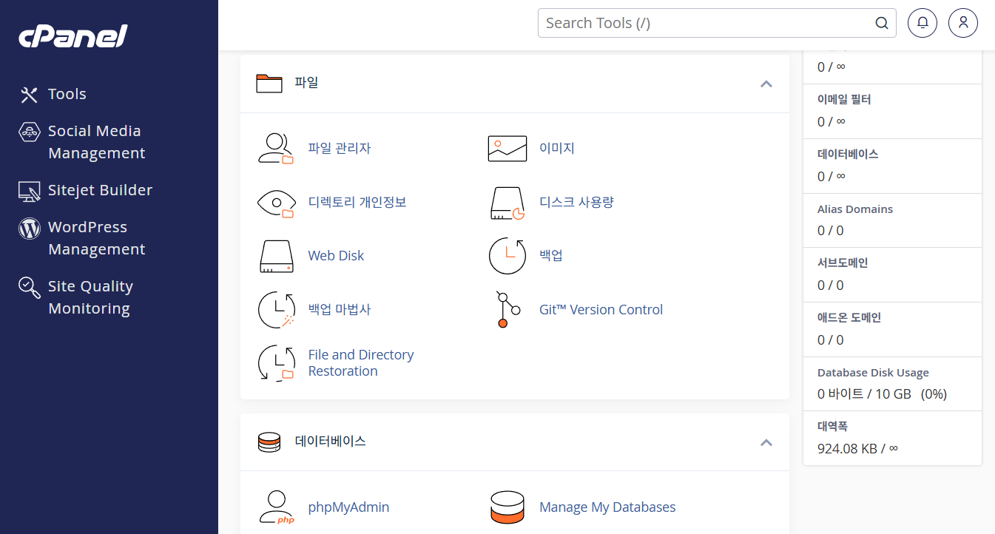This screenshot has width=995, height=534.
Task: Open the user account avatar menu
Action: pos(963,23)
